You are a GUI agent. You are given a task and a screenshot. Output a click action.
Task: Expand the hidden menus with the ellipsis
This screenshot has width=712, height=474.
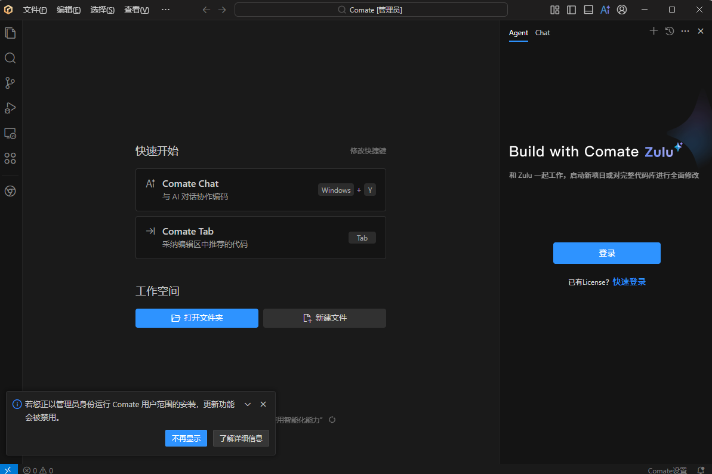165,10
